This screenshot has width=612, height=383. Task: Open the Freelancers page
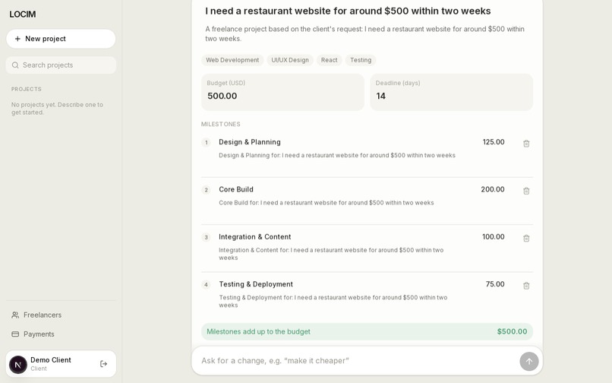point(61,315)
